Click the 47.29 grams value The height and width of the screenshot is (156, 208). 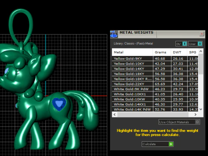coord(160,69)
